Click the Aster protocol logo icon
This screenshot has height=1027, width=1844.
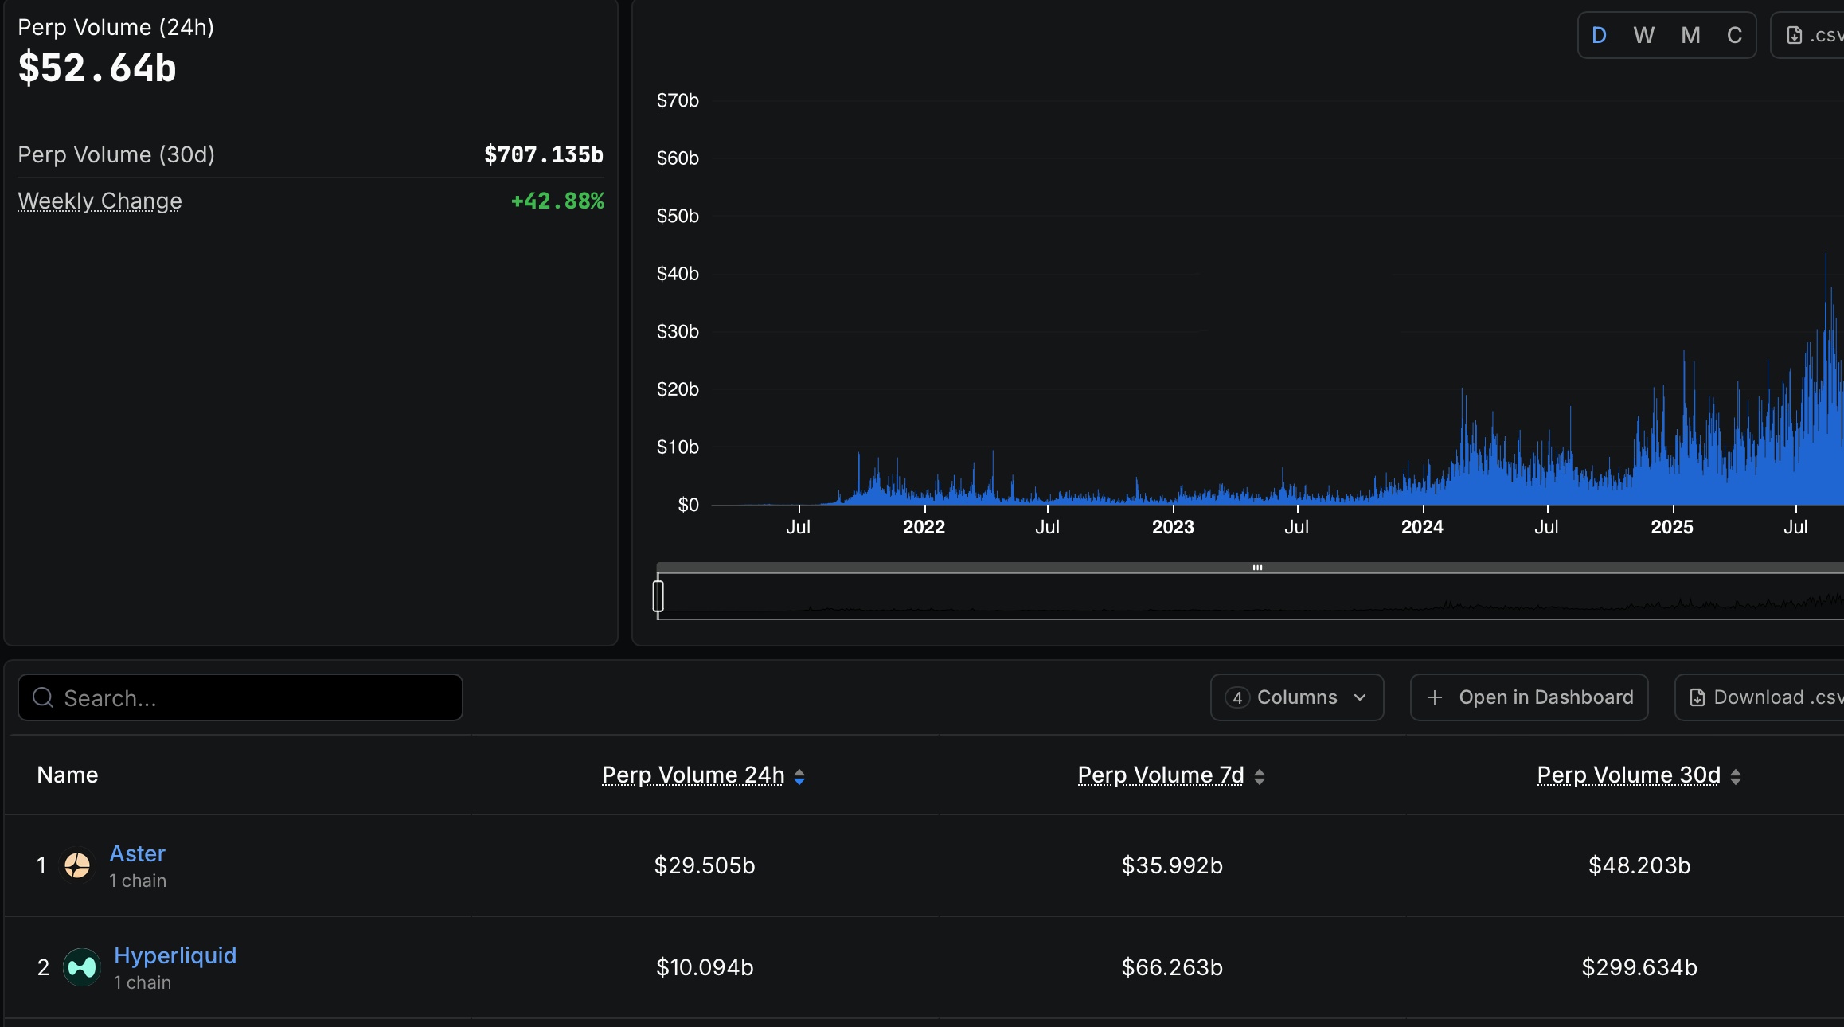coord(77,865)
